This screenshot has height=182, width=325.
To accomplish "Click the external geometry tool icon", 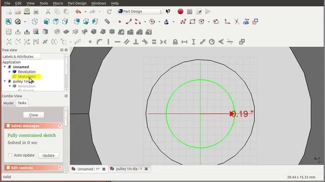I will [246, 21].
